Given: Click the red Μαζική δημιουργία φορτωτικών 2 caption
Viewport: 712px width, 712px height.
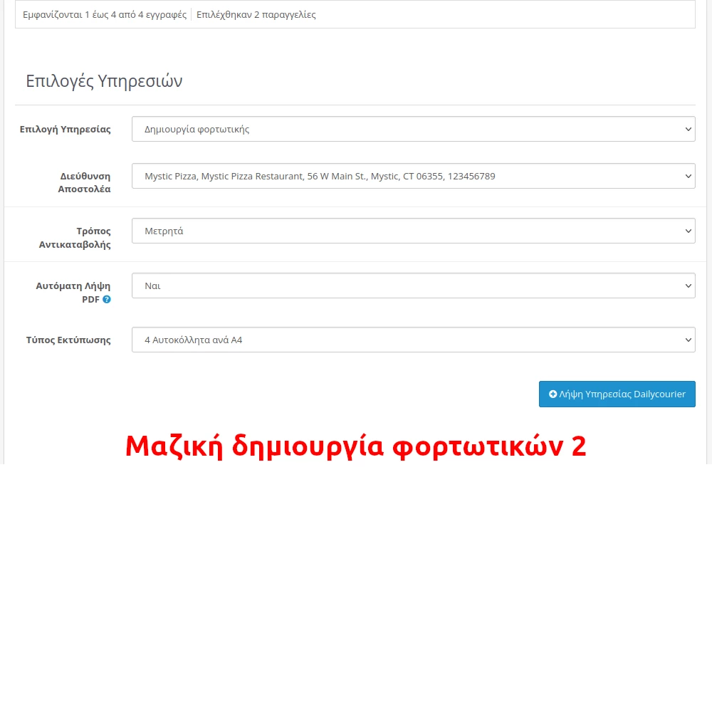Looking at the screenshot, I should pyautogui.click(x=355, y=446).
